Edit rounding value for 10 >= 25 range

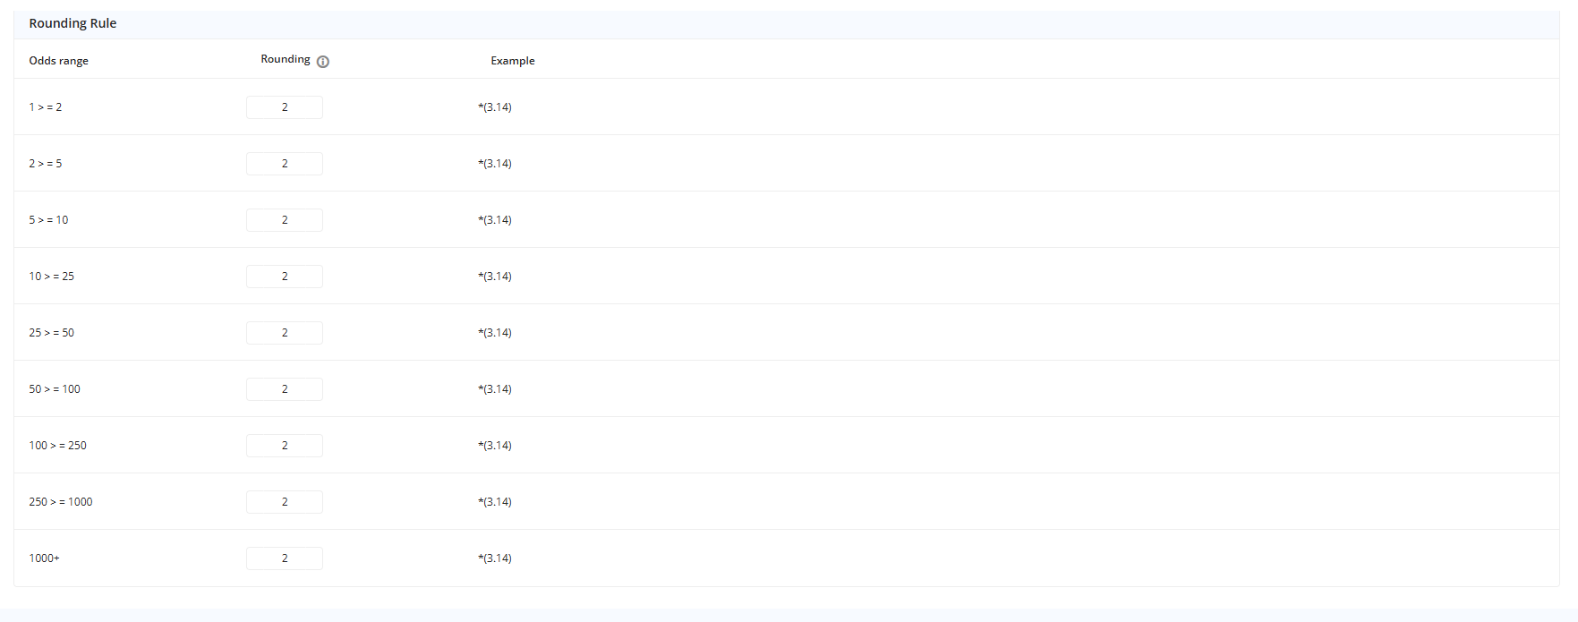(285, 277)
